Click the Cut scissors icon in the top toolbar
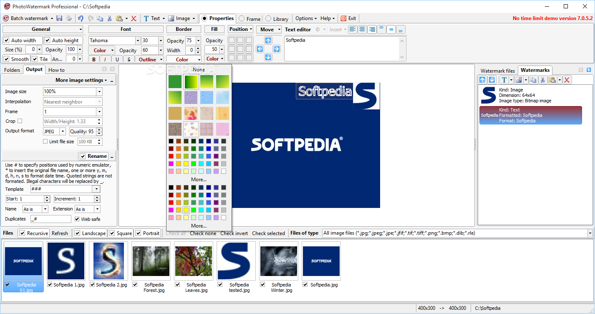Image resolution: width=595 pixels, height=314 pixels. coord(109,18)
